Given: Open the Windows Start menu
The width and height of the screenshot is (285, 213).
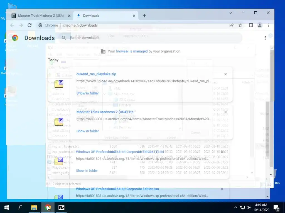Looking at the screenshot, I should point(7,207).
